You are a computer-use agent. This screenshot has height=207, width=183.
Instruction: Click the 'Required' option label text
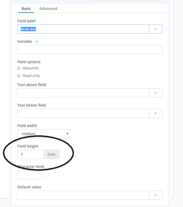pyautogui.click(x=30, y=68)
